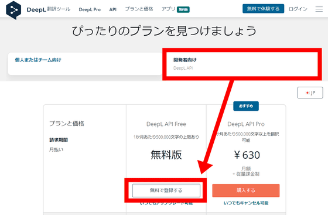Click the 無料で体験する button
The width and height of the screenshot is (328, 215).
pyautogui.click(x=263, y=9)
